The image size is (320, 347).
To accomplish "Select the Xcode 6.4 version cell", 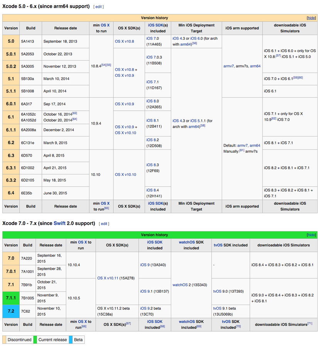I will tap(11, 193).
